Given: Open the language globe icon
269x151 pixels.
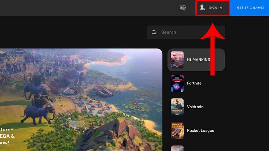Looking at the screenshot, I should click(x=183, y=8).
